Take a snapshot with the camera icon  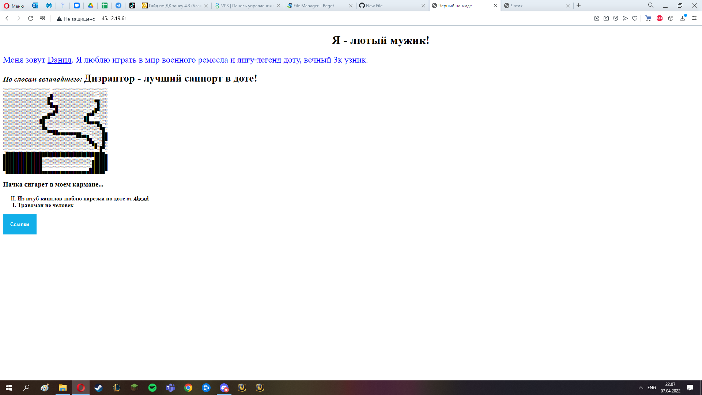point(606,18)
